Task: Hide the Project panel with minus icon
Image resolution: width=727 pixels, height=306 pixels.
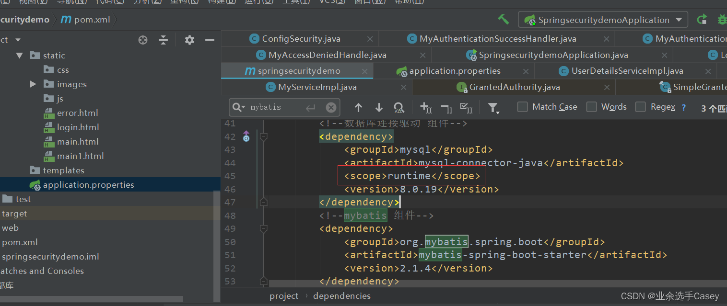Action: [x=210, y=40]
